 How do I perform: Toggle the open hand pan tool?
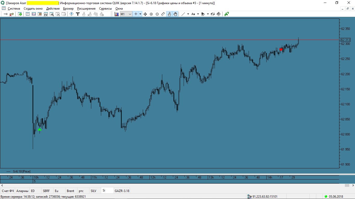click(x=175, y=14)
